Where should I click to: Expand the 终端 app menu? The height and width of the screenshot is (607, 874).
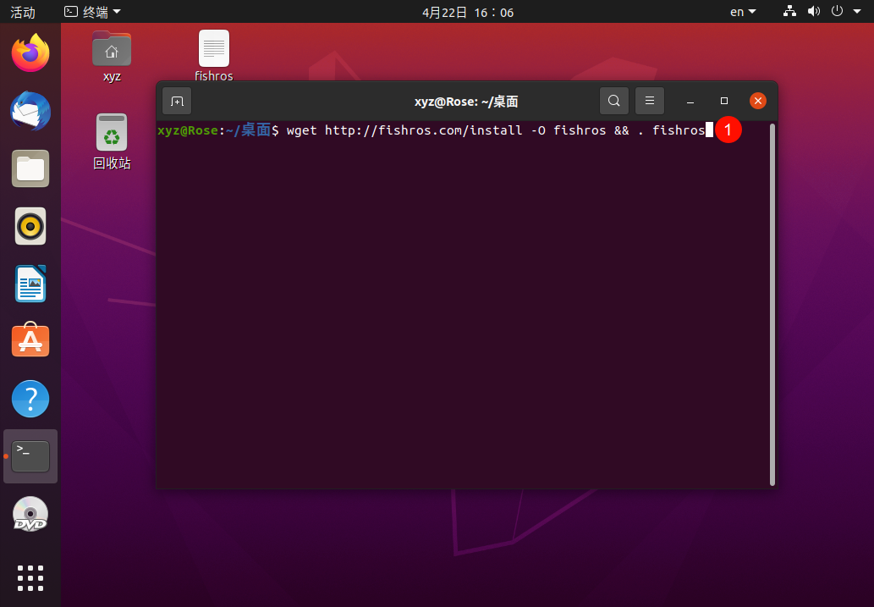point(92,12)
